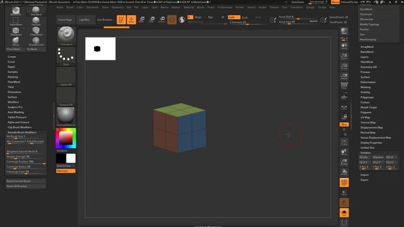This screenshot has height=227, width=404.
Task: Select the ClothHook brush icon
Action: coord(36,31)
